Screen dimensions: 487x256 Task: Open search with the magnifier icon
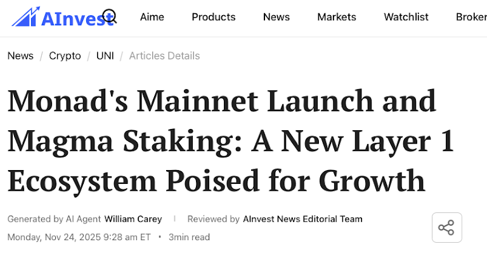[x=109, y=17]
